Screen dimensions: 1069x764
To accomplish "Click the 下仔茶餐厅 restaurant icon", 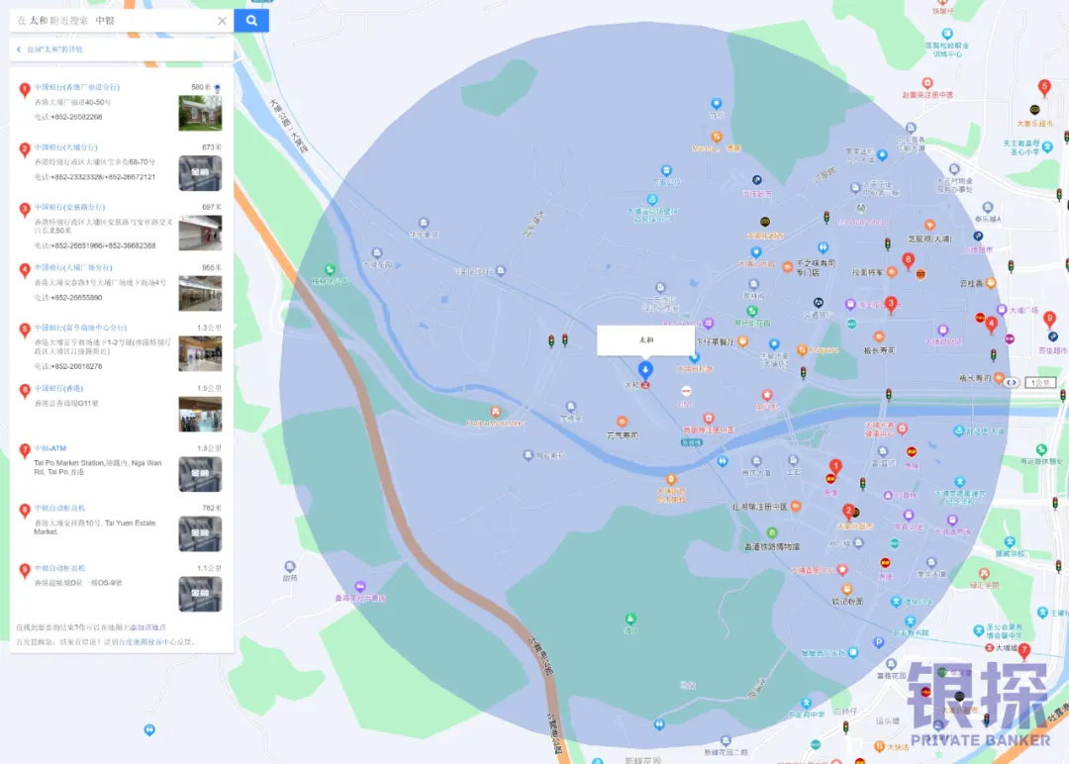I will point(742,341).
